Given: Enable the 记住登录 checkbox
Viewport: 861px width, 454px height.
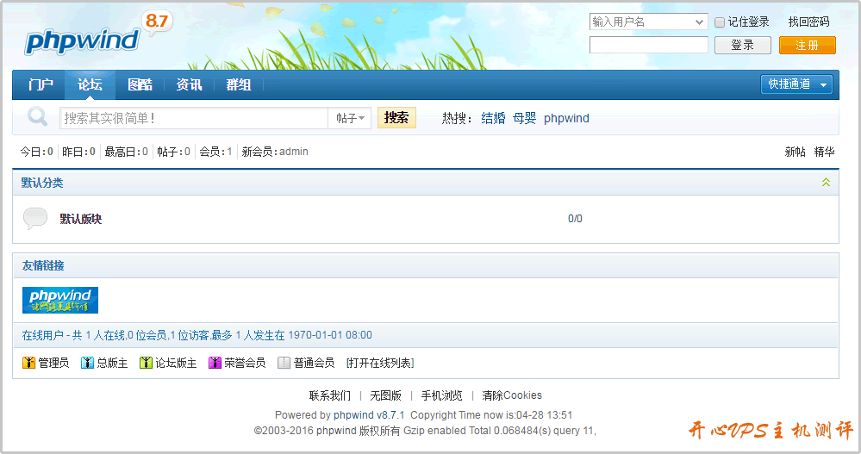Looking at the screenshot, I should [720, 22].
